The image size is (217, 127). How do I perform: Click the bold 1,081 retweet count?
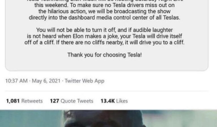pyautogui.click(x=13, y=101)
